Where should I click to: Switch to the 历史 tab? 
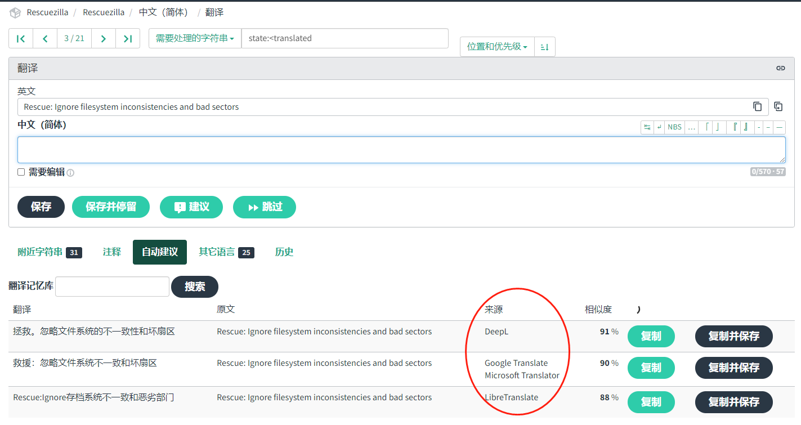tap(284, 252)
